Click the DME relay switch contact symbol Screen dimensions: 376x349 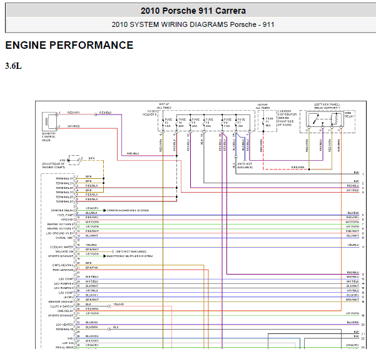(317, 119)
